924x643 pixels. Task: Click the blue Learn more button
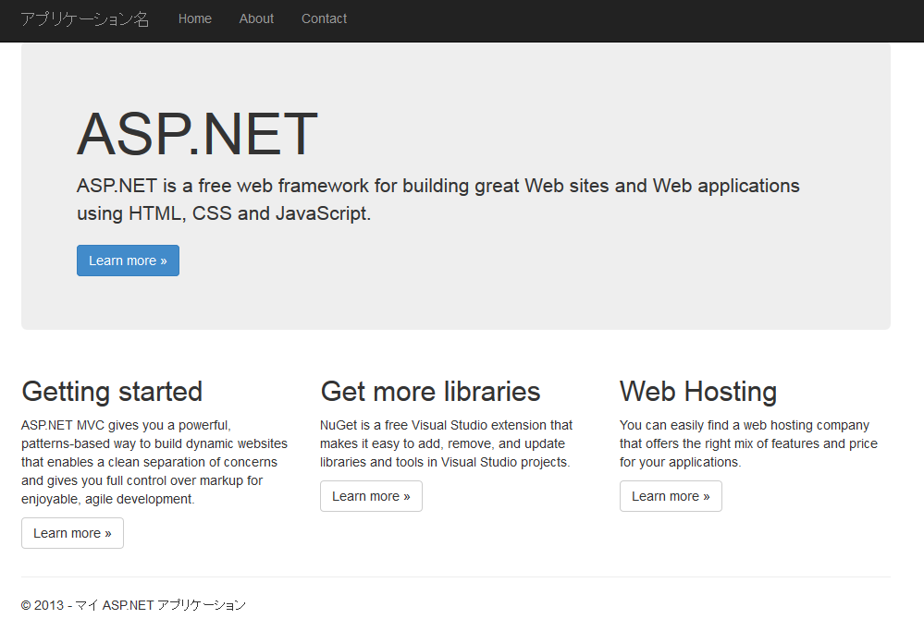click(128, 261)
